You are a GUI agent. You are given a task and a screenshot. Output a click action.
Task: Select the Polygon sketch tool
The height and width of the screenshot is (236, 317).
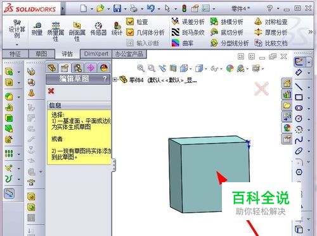point(299,172)
